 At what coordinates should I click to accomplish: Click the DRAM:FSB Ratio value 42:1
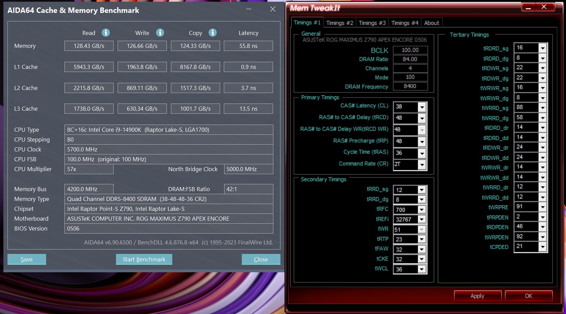click(x=249, y=189)
